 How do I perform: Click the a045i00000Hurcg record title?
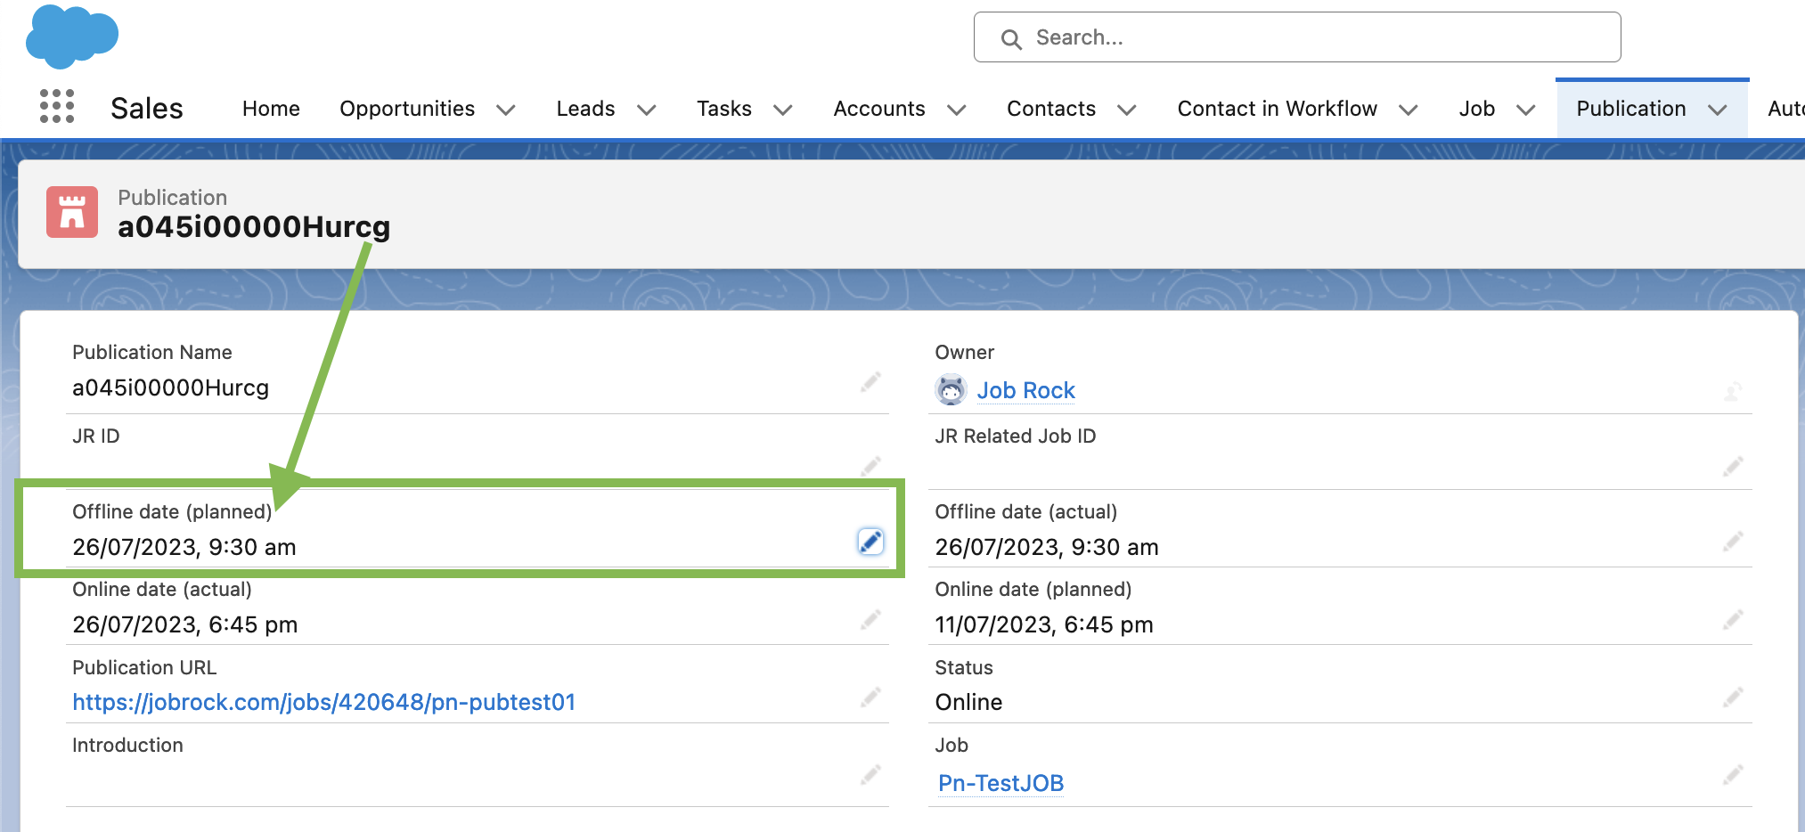point(254,227)
